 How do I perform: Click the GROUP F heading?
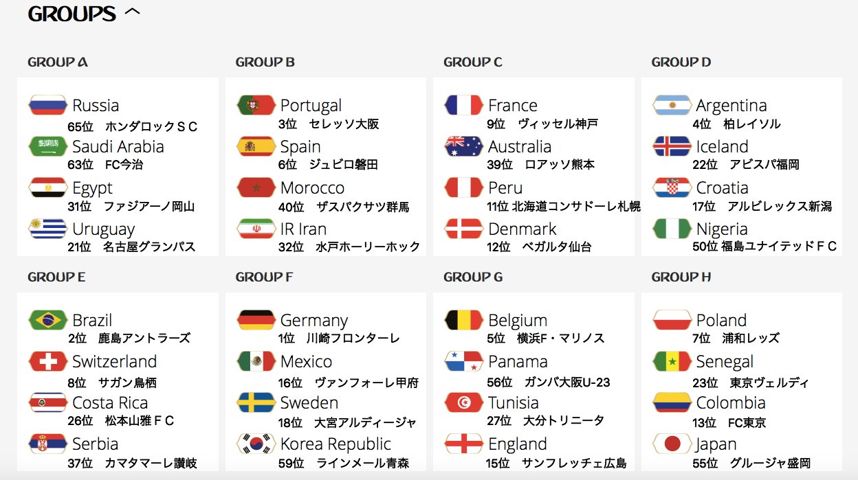coord(264,277)
